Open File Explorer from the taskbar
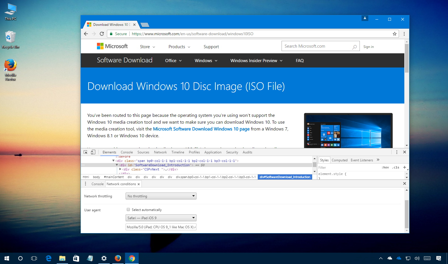Image resolution: width=448 pixels, height=264 pixels. 62,258
